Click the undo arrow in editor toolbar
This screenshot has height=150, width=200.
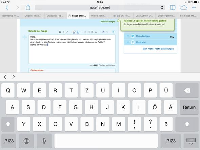click(x=103, y=32)
